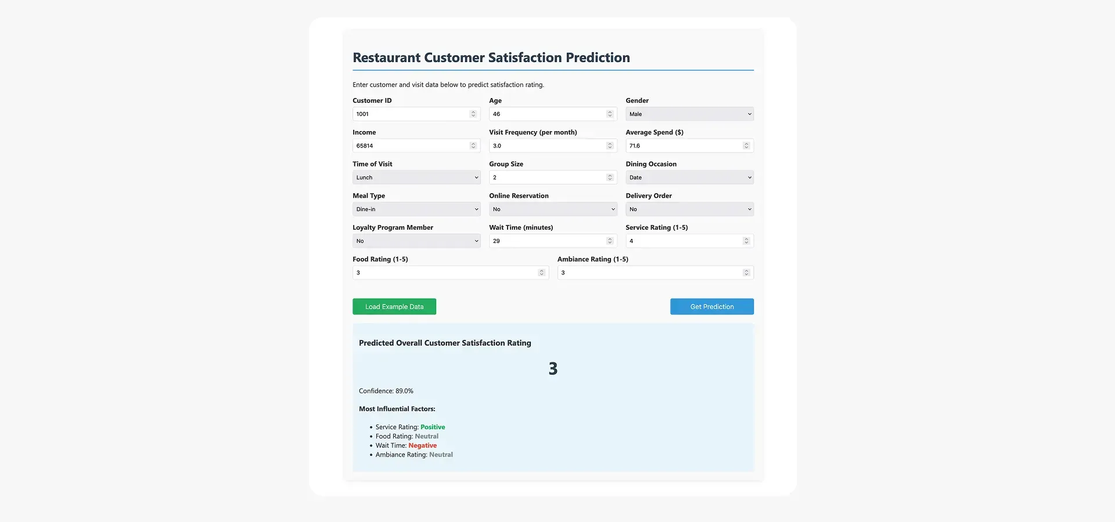
Task: Click into the Visit Frequency input field
Action: tap(546, 146)
